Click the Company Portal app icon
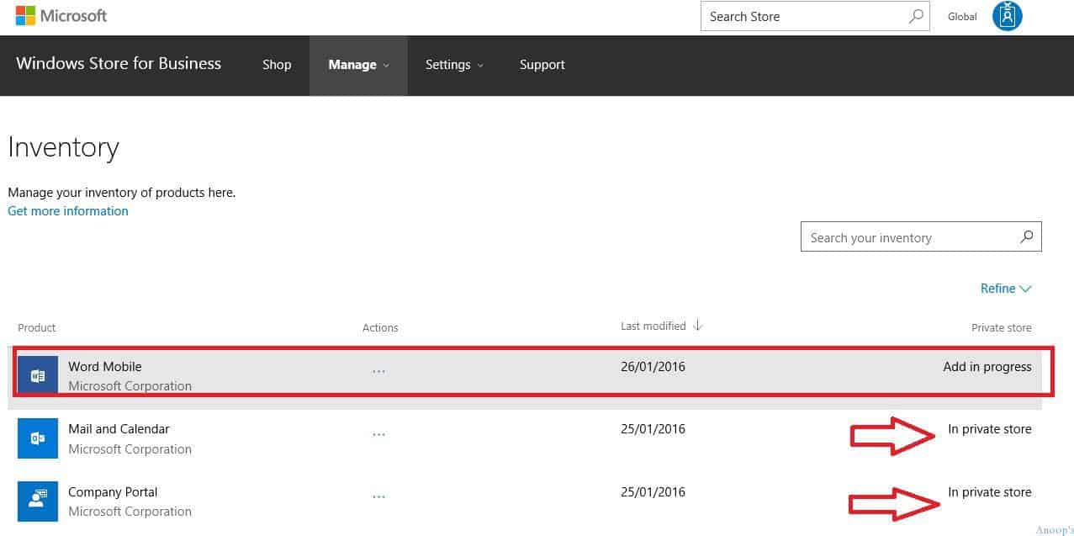 (38, 502)
